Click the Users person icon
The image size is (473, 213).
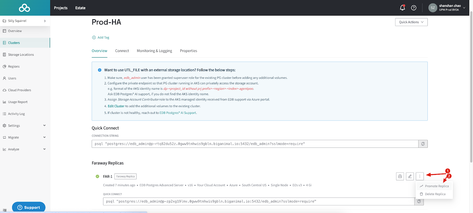(4, 78)
